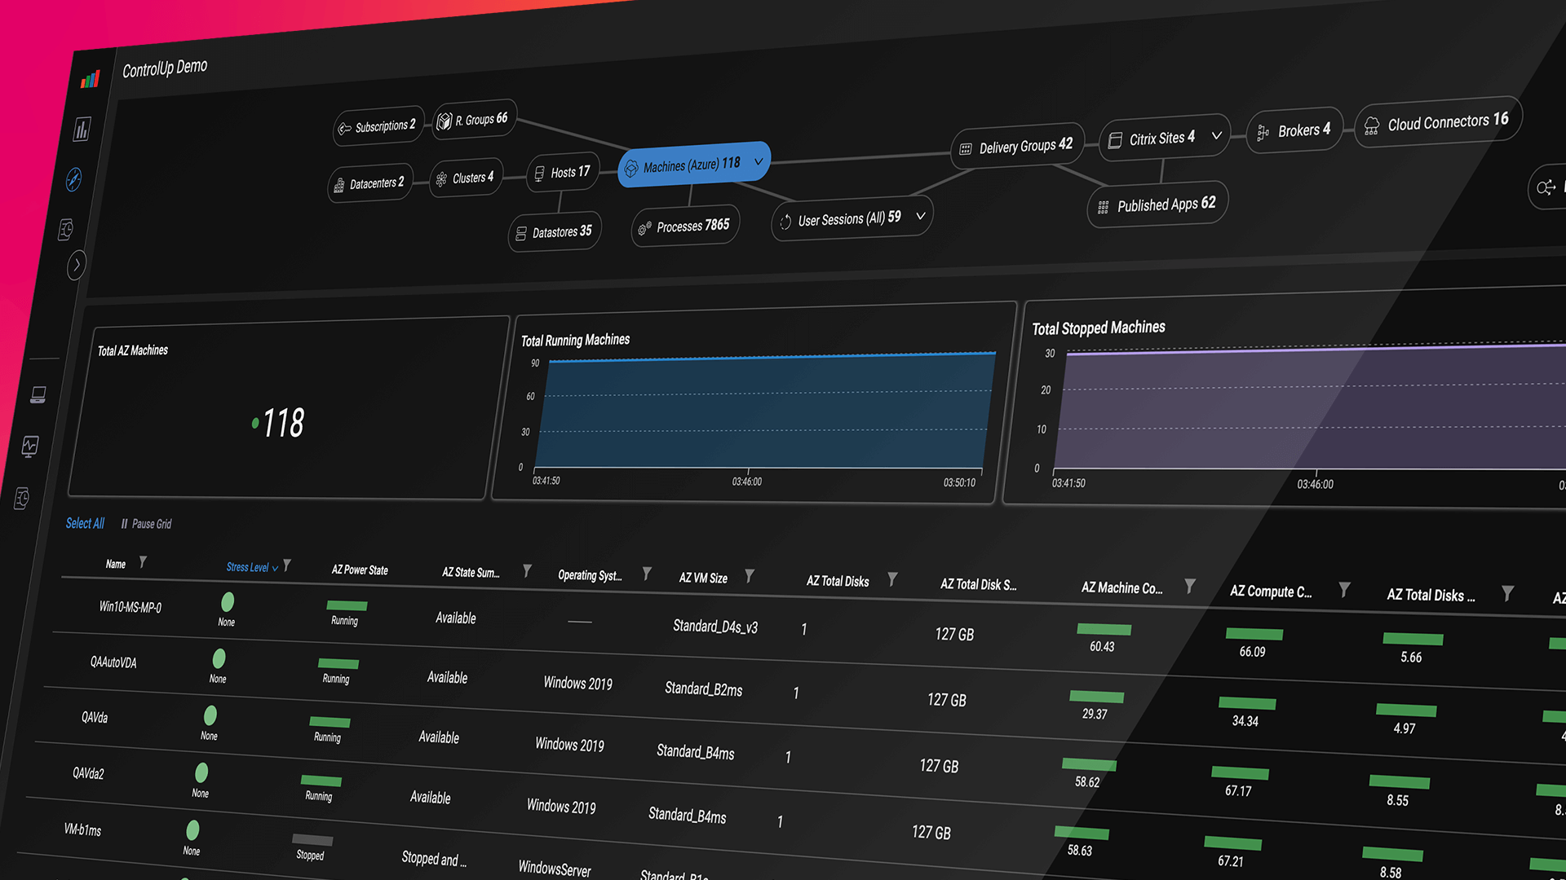Select the Datastores 35 node
Screen dimensions: 1566x880
[x=555, y=232]
